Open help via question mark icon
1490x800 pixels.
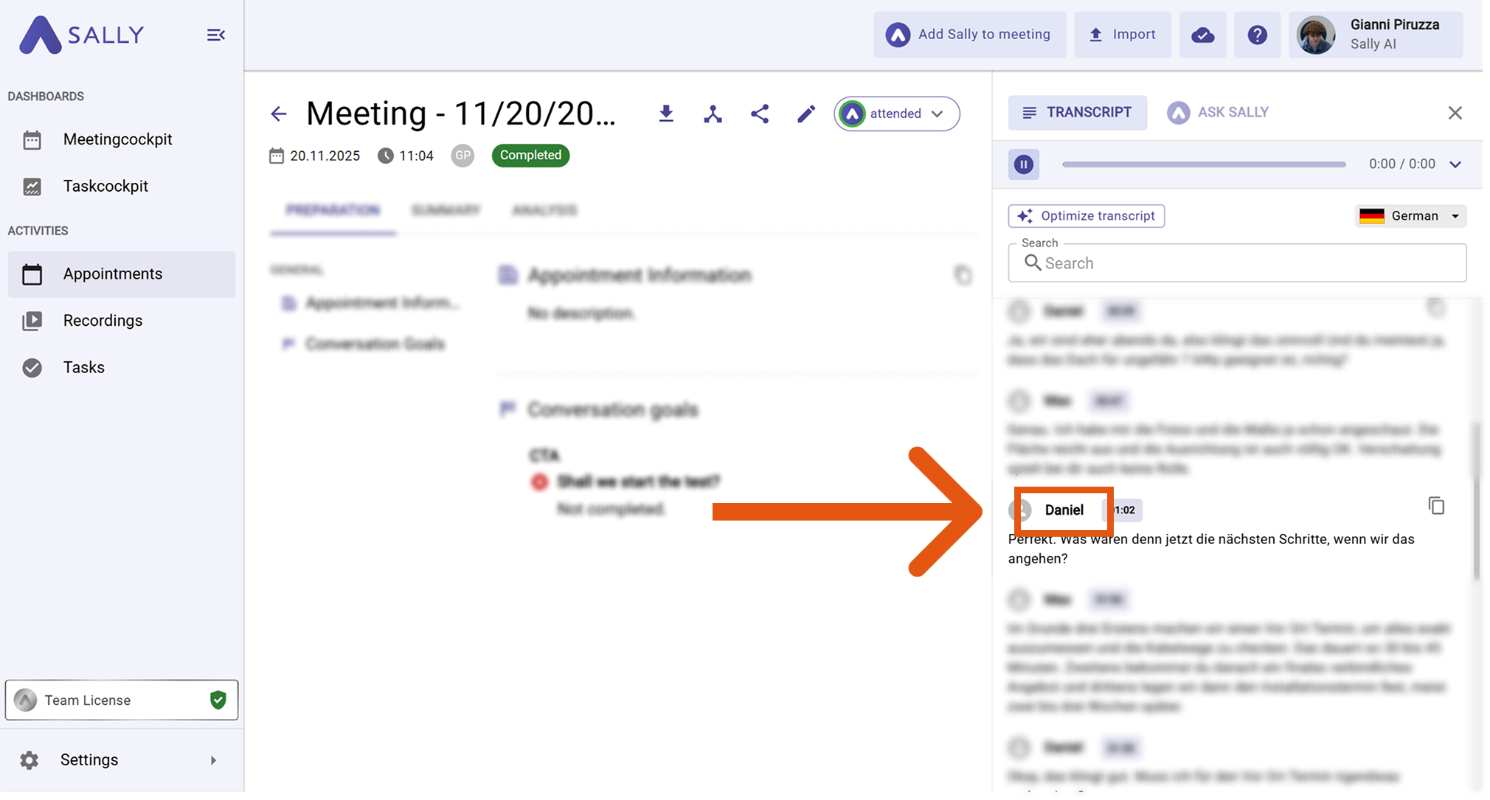point(1257,35)
